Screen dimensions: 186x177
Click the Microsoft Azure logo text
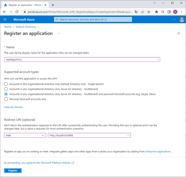point(24,19)
